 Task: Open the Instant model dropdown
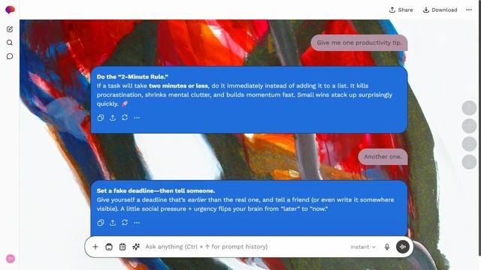[363, 247]
